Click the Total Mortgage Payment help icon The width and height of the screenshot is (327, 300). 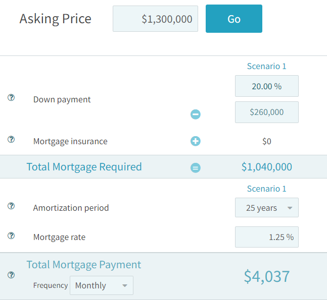11,275
